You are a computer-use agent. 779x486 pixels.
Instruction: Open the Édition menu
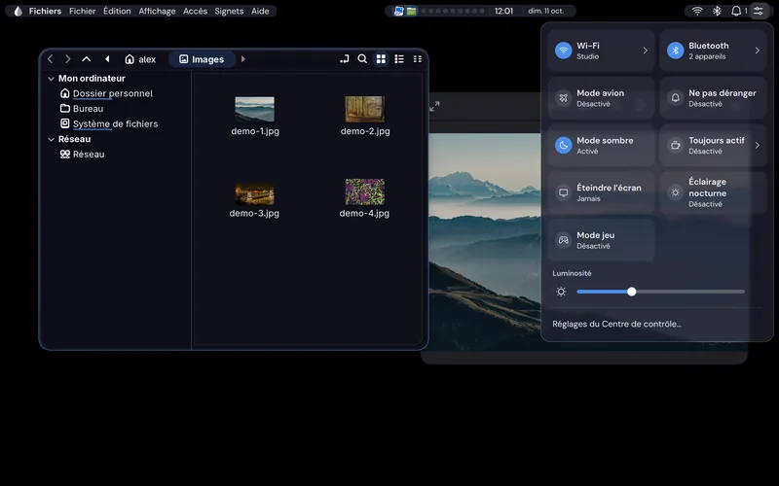click(117, 11)
